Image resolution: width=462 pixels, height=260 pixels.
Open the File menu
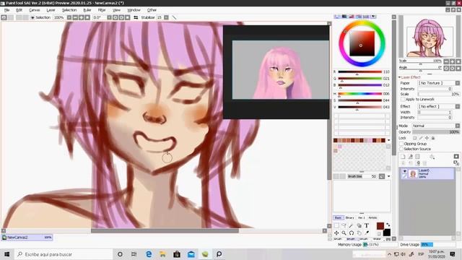6,10
